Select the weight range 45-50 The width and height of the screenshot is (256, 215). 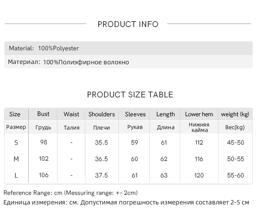pos(236,143)
